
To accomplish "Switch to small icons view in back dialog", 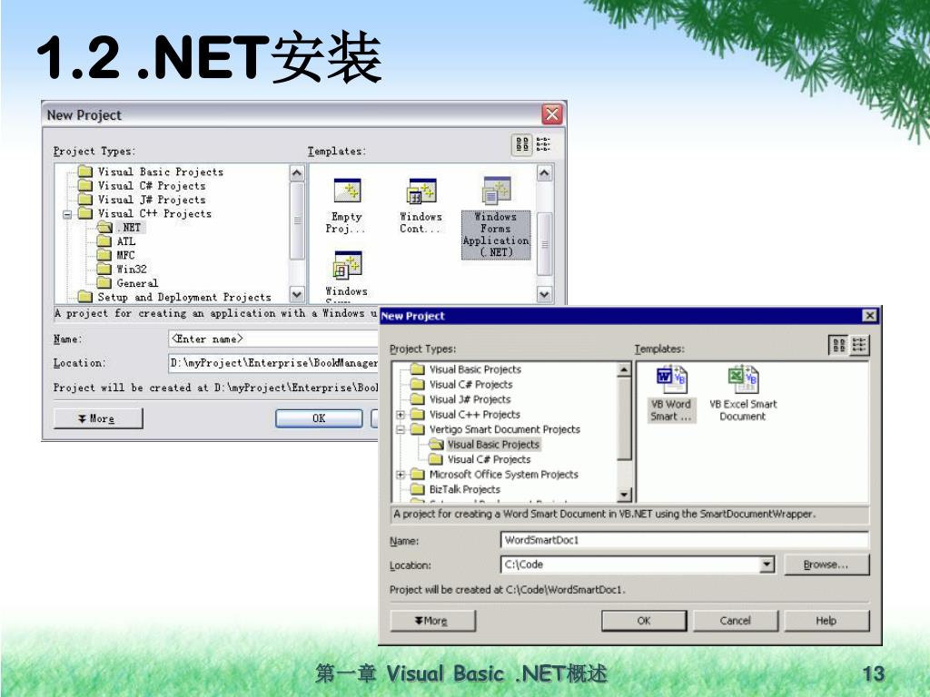I will (x=543, y=144).
